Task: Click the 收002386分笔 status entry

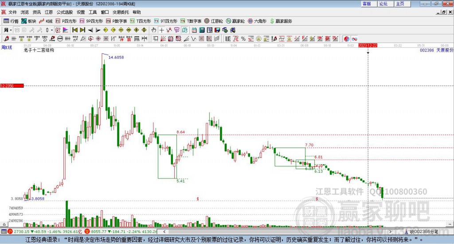Action: [422, 232]
